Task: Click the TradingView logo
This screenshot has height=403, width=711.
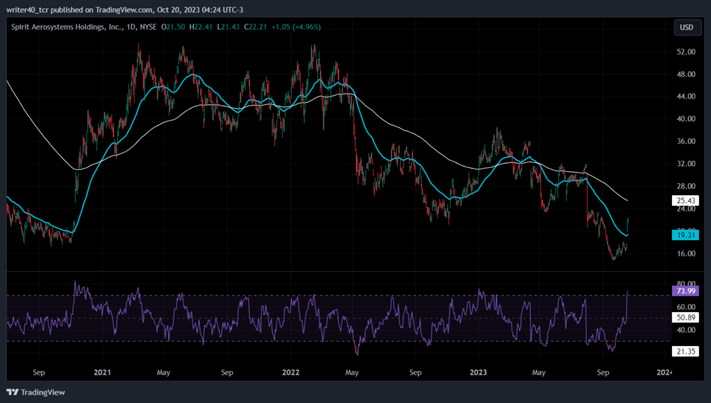Action: [x=36, y=392]
